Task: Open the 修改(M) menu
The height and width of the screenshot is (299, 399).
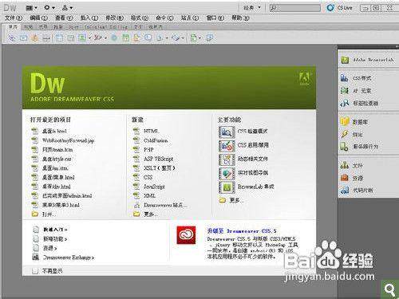Action: pyautogui.click(x=115, y=18)
